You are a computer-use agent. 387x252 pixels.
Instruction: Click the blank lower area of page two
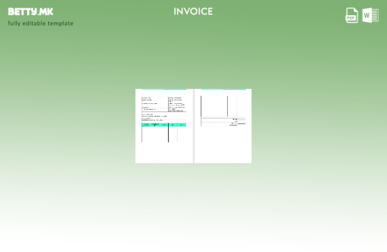point(223,146)
